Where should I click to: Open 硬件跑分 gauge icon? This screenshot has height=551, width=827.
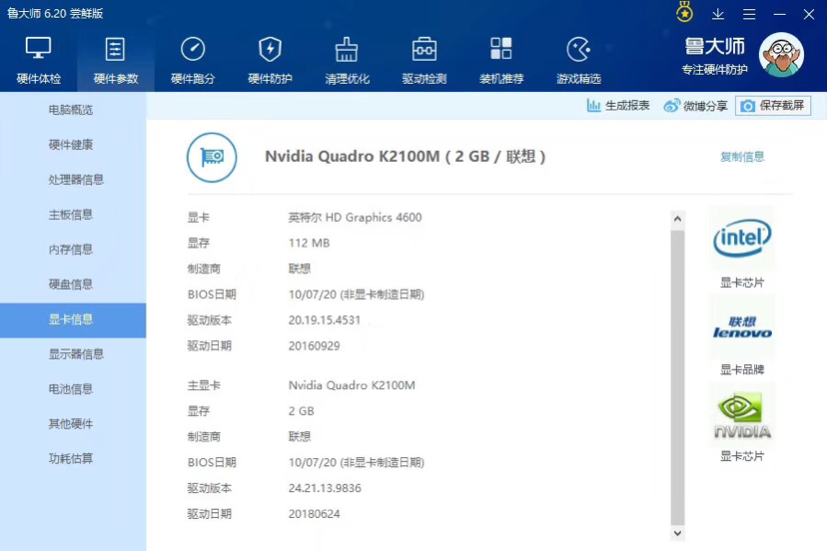pos(193,49)
